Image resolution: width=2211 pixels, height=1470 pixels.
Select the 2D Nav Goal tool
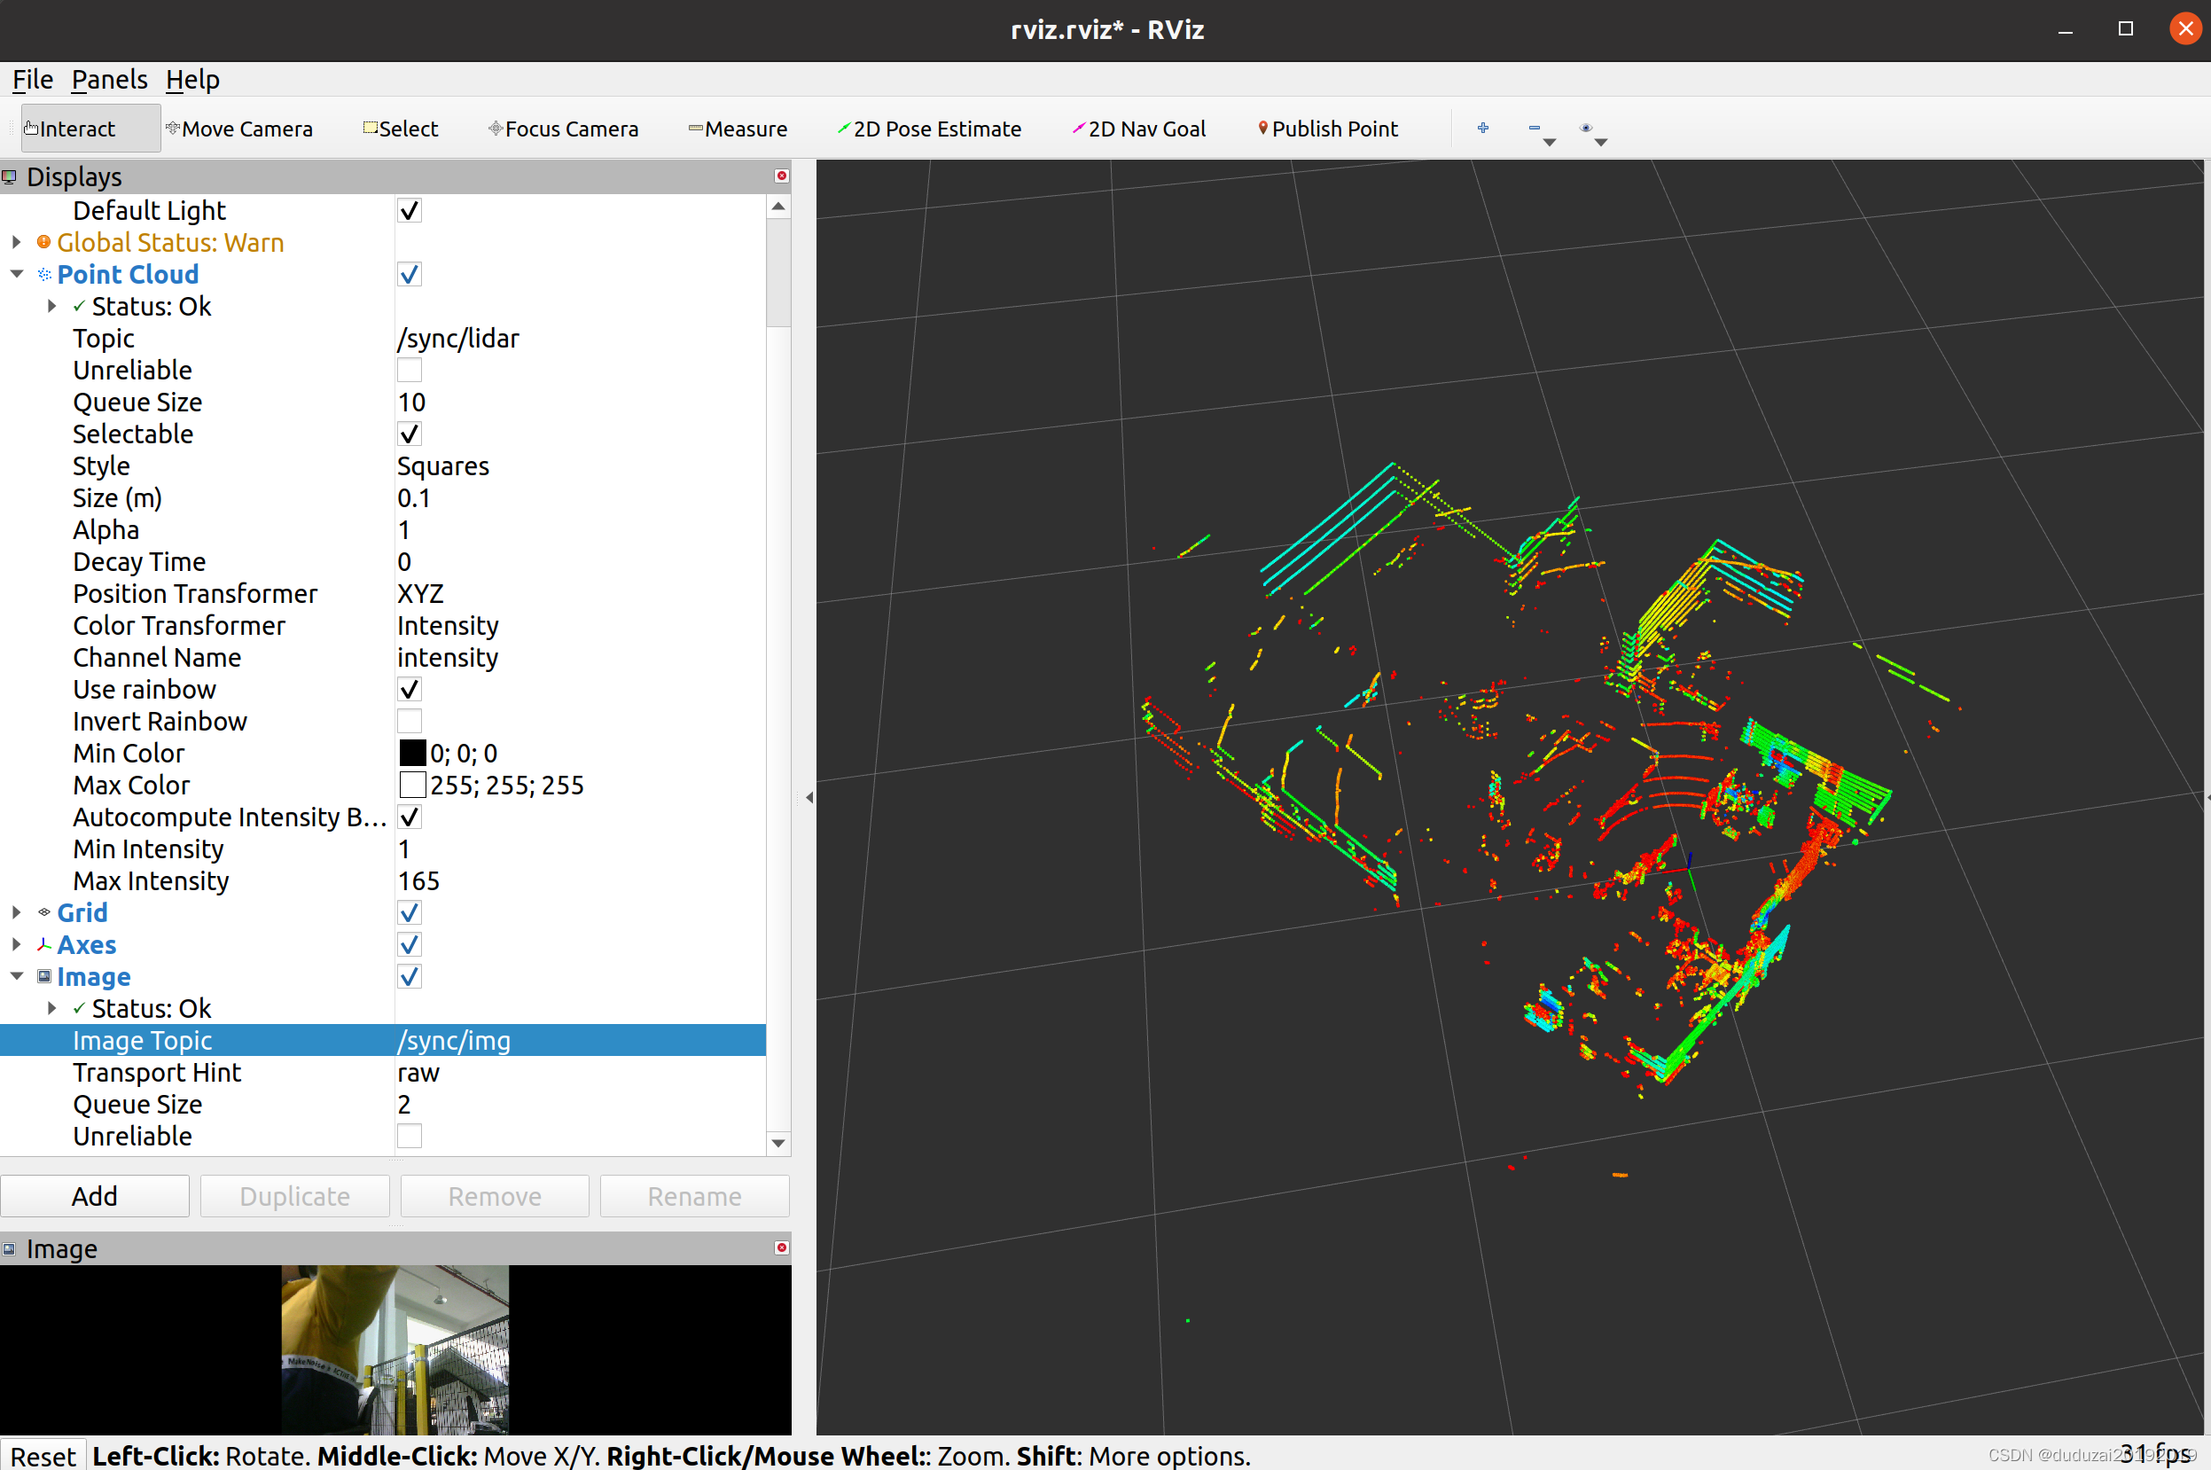click(1139, 129)
